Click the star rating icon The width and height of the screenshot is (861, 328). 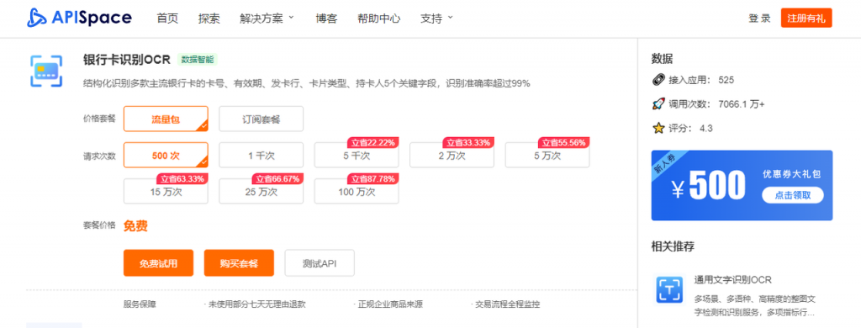point(658,128)
